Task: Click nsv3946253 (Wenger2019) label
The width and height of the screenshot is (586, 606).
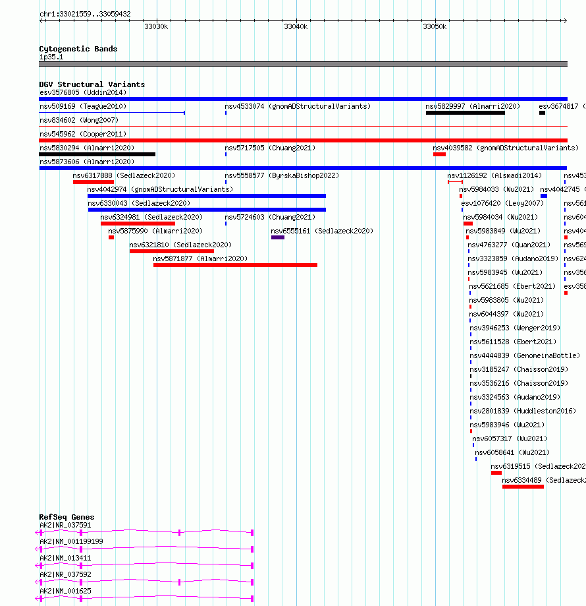Action: [515, 328]
